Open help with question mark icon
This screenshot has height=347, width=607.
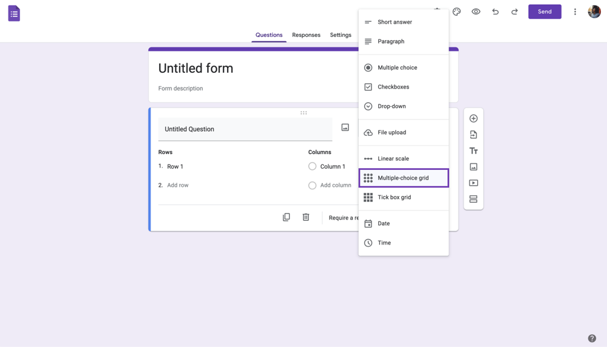(592, 339)
